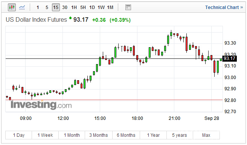Select the 30 minute interval
The height and width of the screenshot is (145, 247).
pyautogui.click(x=65, y=7)
